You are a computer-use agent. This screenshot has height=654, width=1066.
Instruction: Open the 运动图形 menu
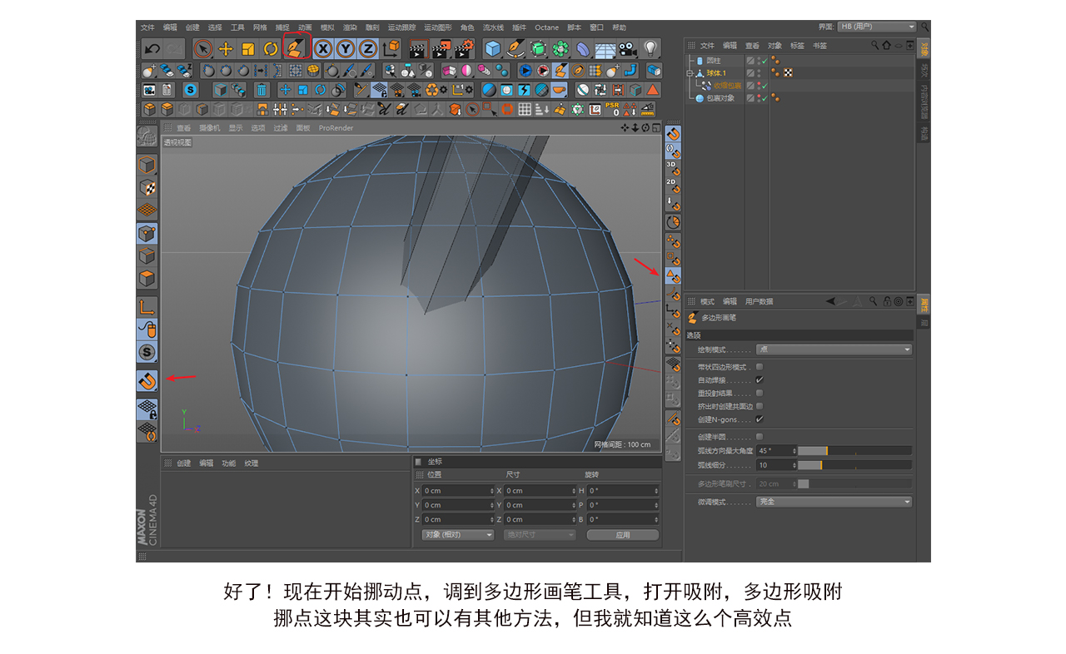click(x=437, y=27)
